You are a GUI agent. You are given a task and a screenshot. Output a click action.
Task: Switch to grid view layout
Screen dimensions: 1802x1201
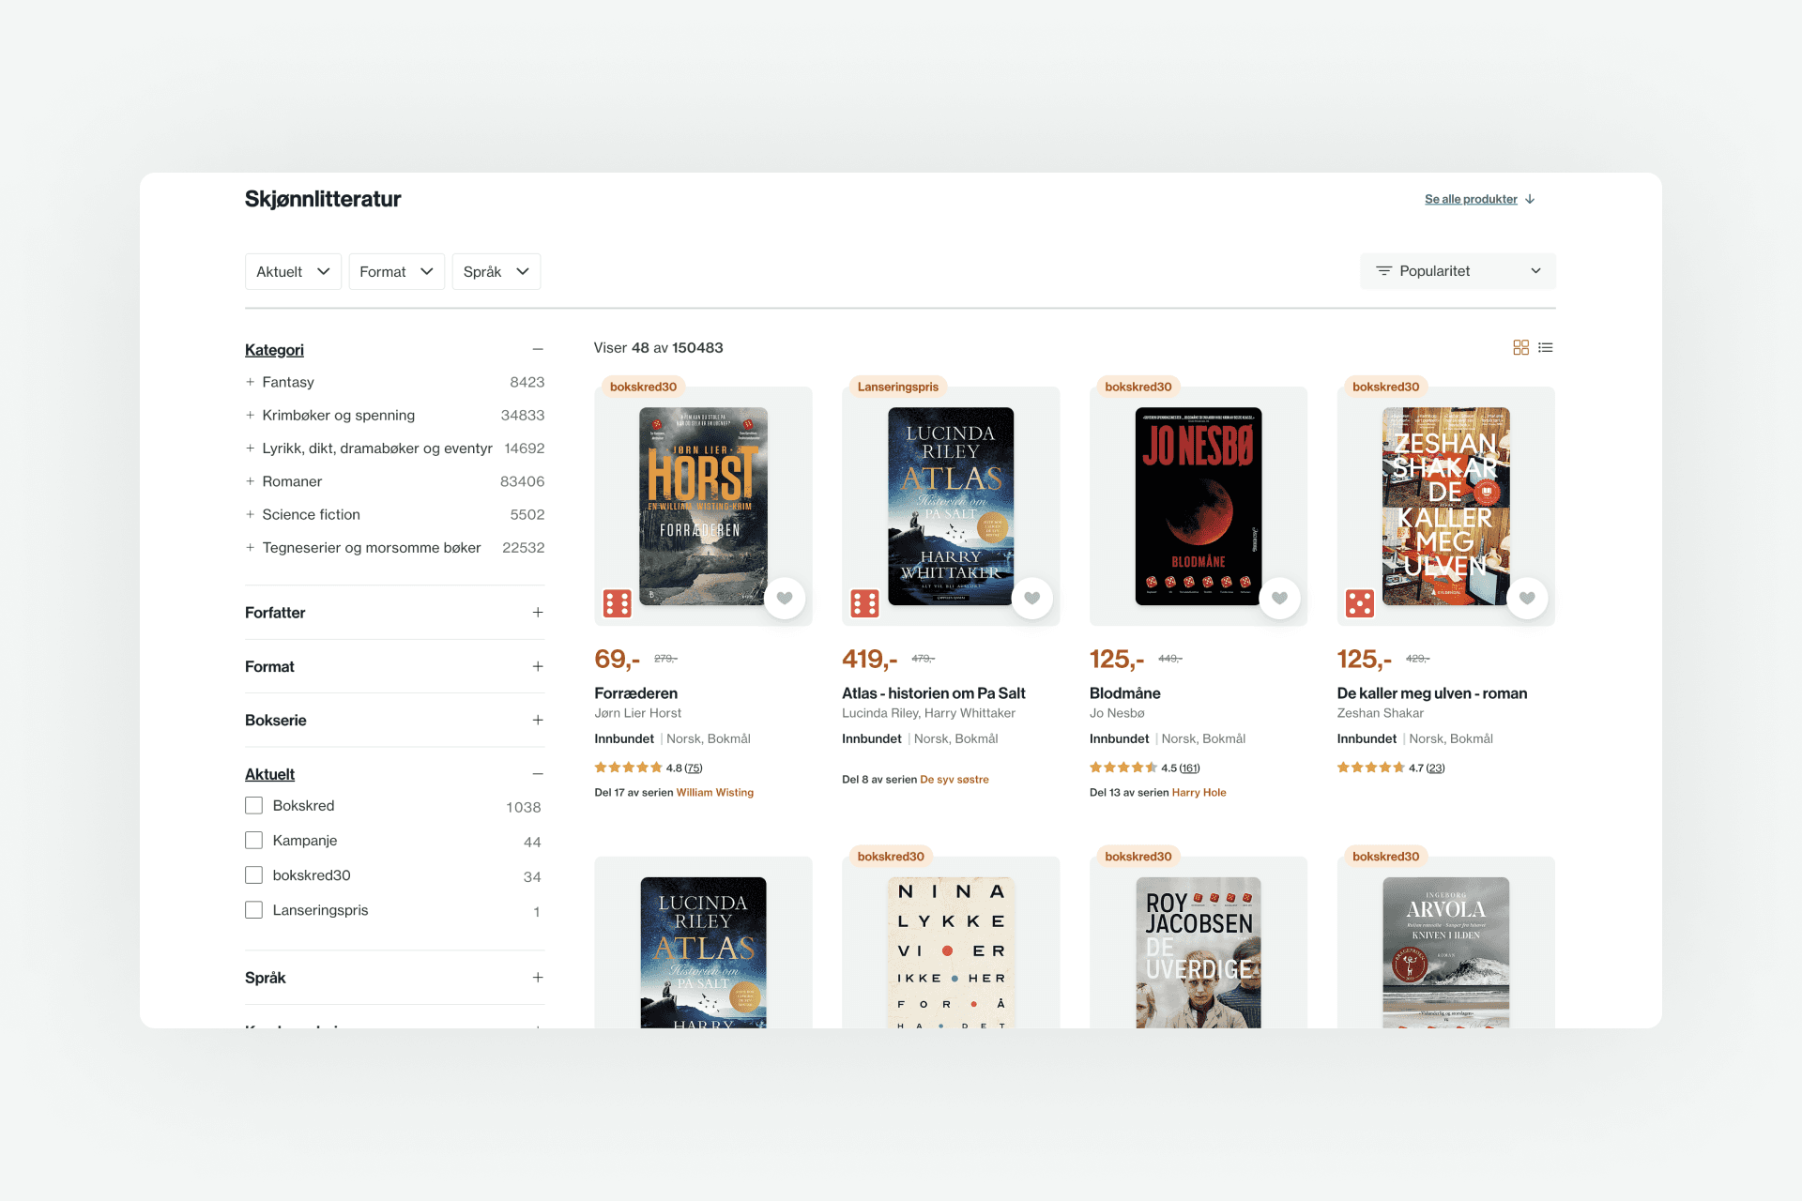1520,347
